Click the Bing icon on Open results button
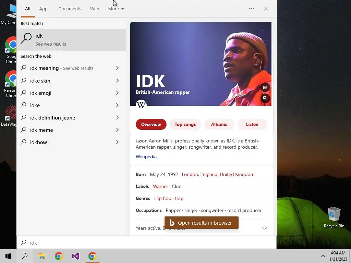 (x=172, y=223)
